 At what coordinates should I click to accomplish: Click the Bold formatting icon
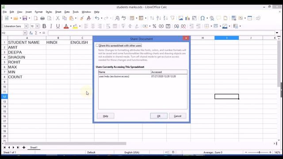click(x=44, y=26)
